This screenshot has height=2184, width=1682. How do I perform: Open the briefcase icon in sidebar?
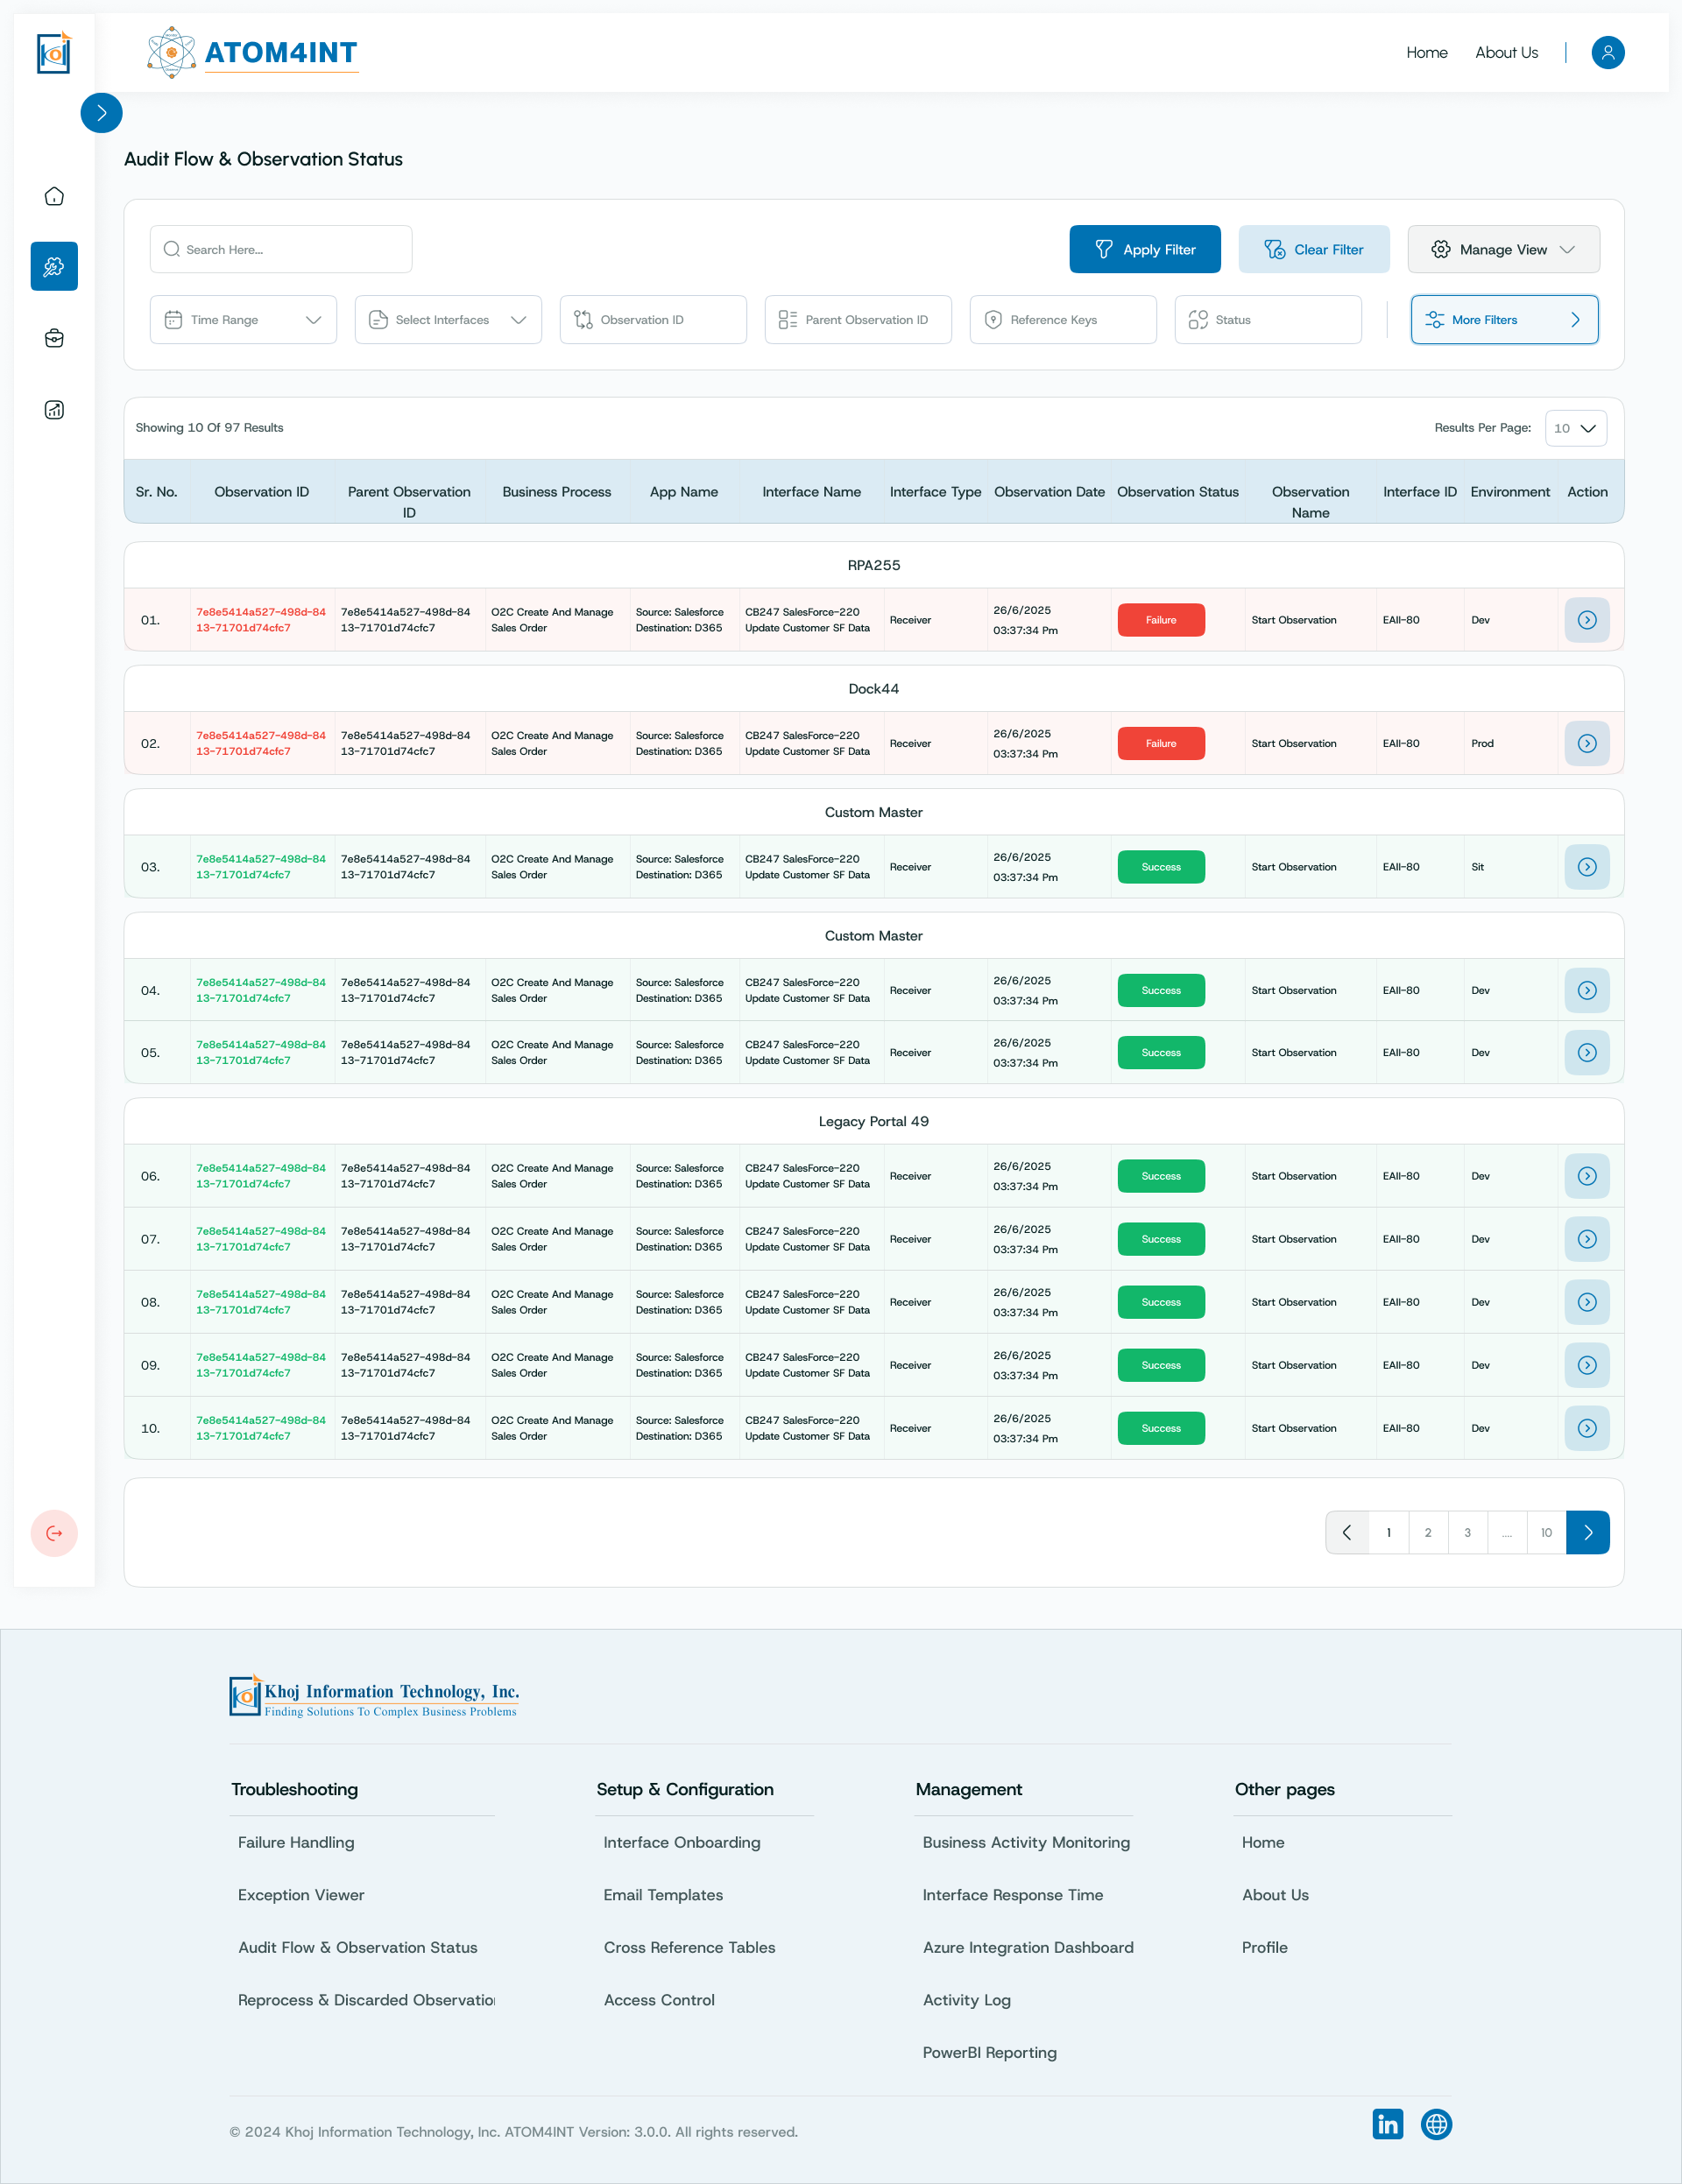(x=54, y=338)
